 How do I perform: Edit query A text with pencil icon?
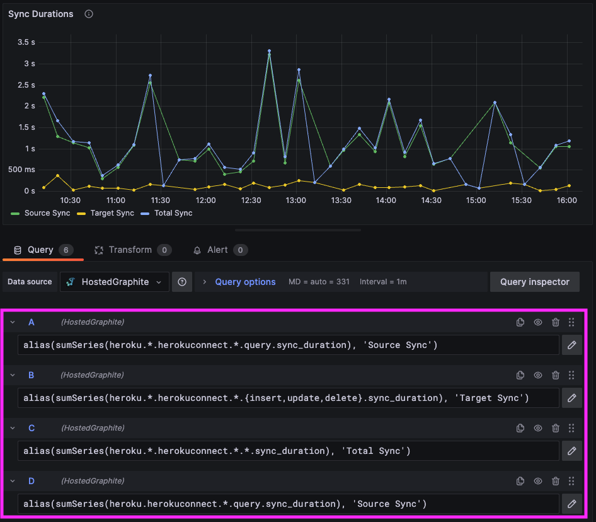pos(571,345)
